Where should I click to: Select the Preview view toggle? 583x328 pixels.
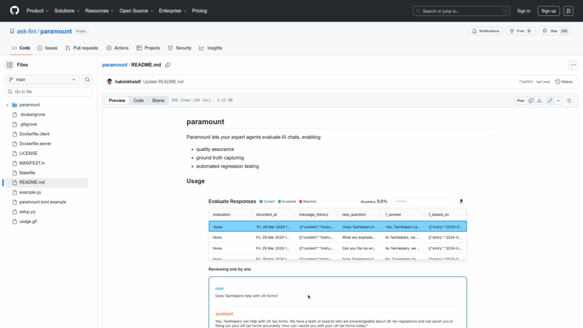point(117,101)
